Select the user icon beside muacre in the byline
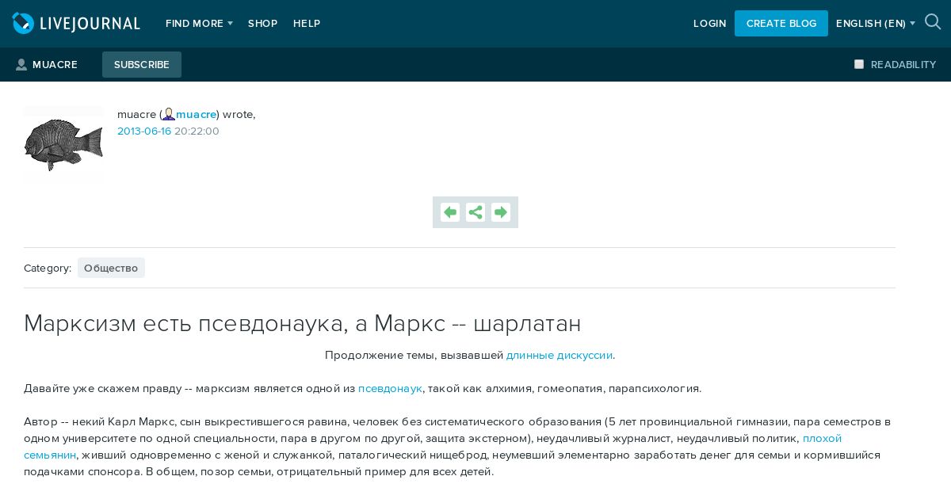951x499 pixels. 169,114
